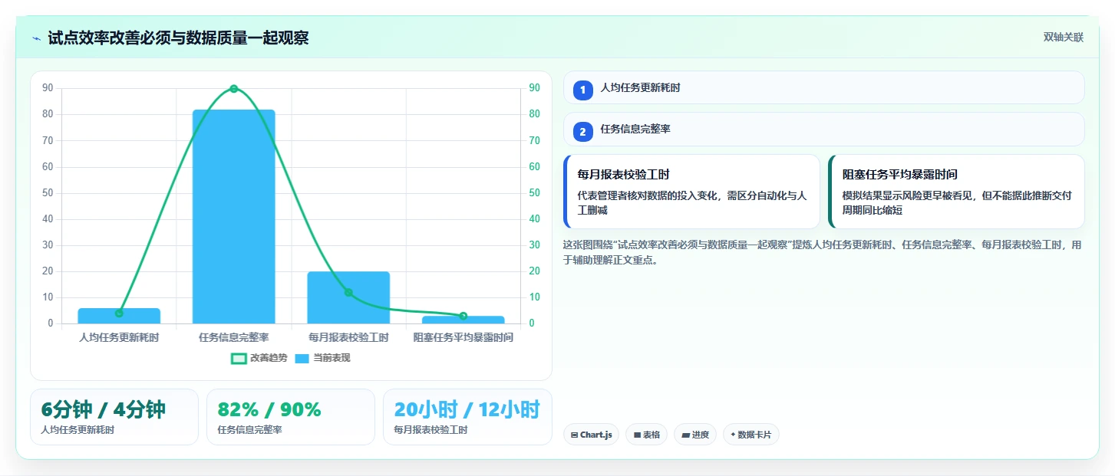Open the 每月报表校验工时 card
The image size is (1115, 476).
(691, 192)
